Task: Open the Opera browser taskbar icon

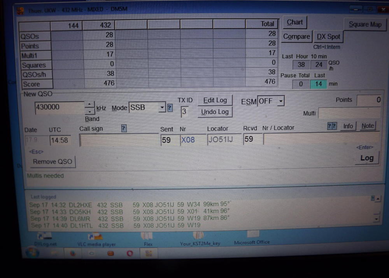Action: click(130, 253)
